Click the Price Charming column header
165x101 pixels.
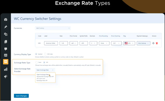pos(116,36)
